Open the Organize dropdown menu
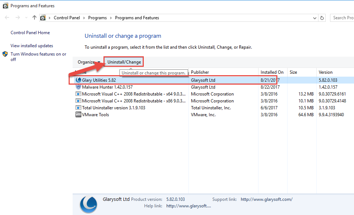 [89, 62]
